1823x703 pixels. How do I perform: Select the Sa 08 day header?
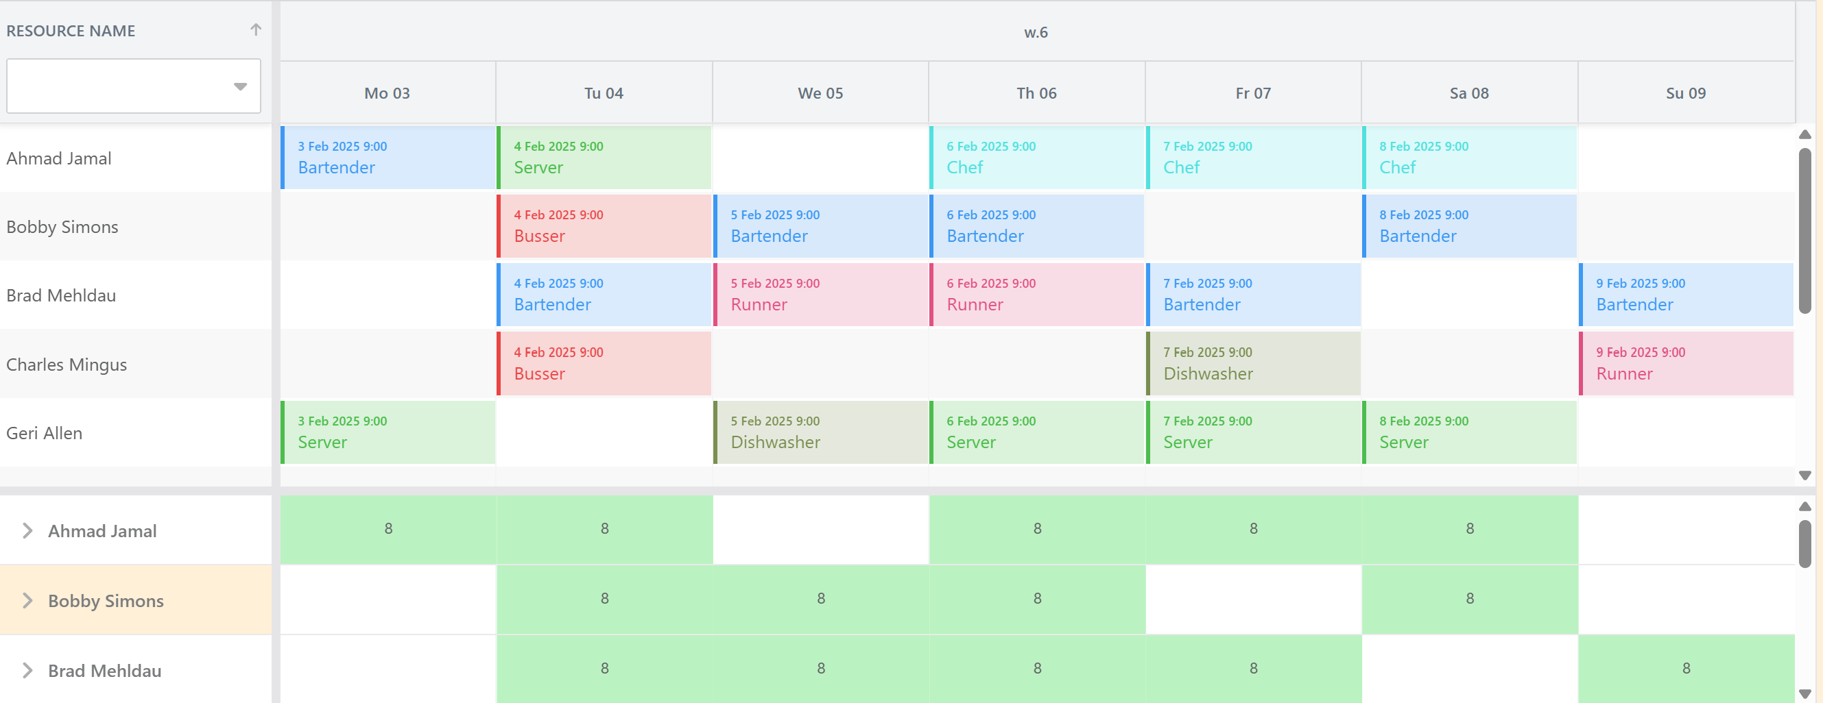[1469, 92]
